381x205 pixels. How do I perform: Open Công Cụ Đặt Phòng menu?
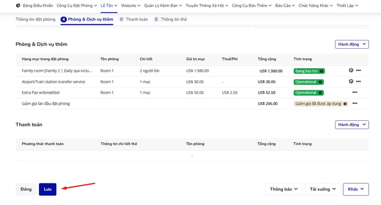pyautogui.click(x=76, y=6)
